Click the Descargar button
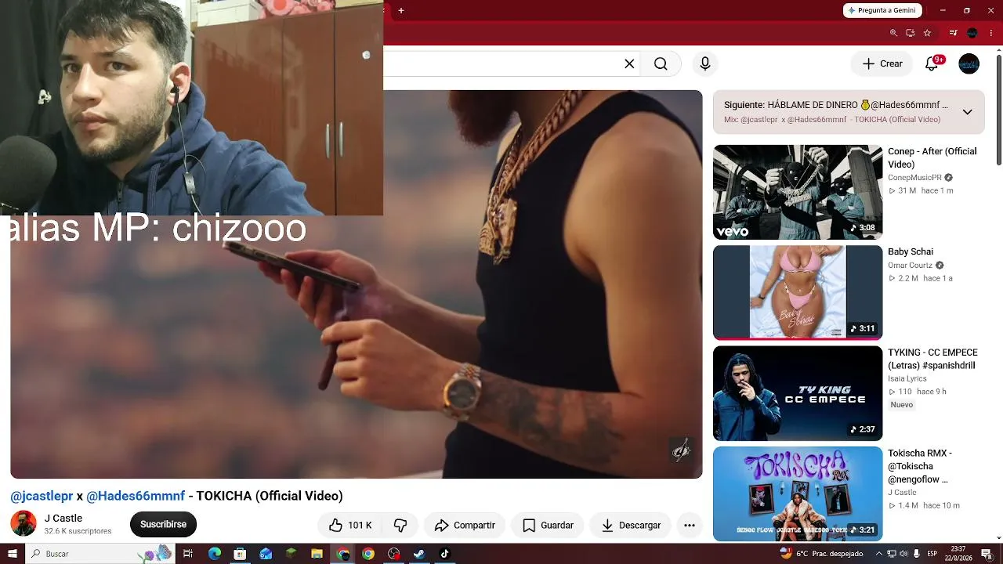Screen dimensions: 1003x564 [x=631, y=525]
